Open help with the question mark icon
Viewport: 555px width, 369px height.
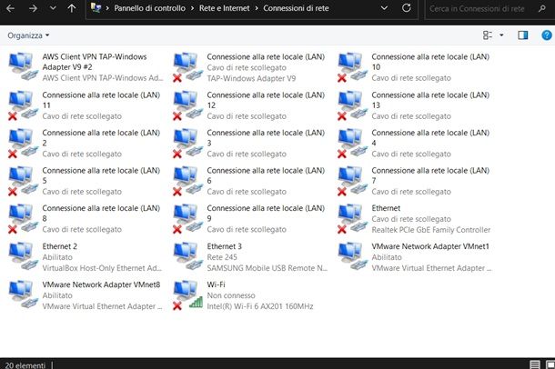[x=547, y=35]
